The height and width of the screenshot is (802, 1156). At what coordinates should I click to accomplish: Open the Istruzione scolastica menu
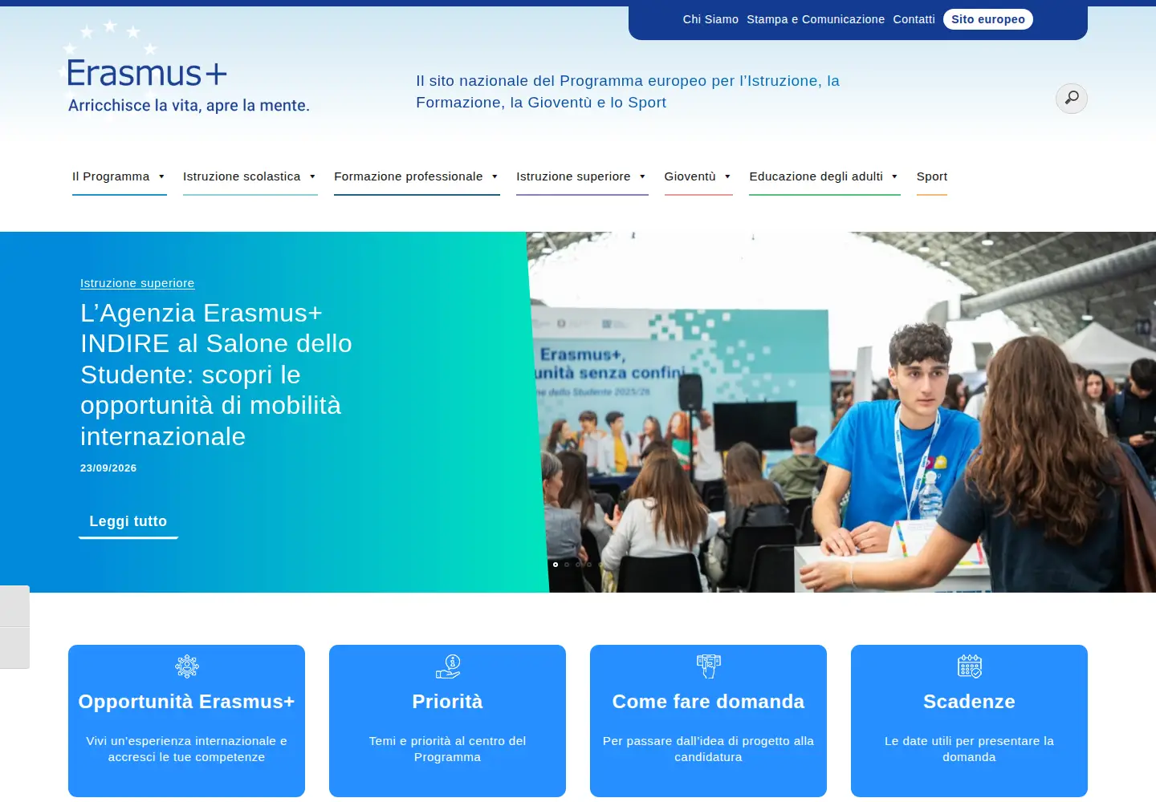[242, 176]
